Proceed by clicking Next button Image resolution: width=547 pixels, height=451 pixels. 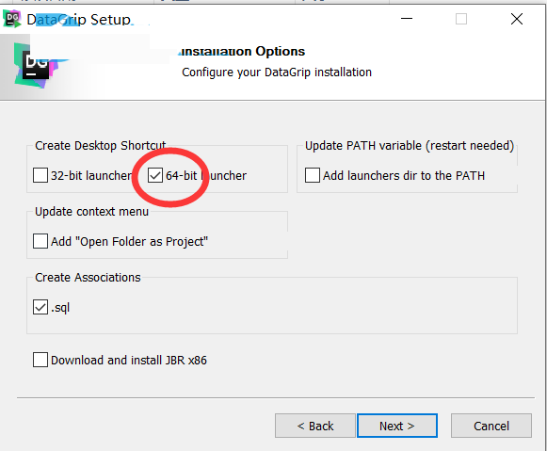coord(397,426)
